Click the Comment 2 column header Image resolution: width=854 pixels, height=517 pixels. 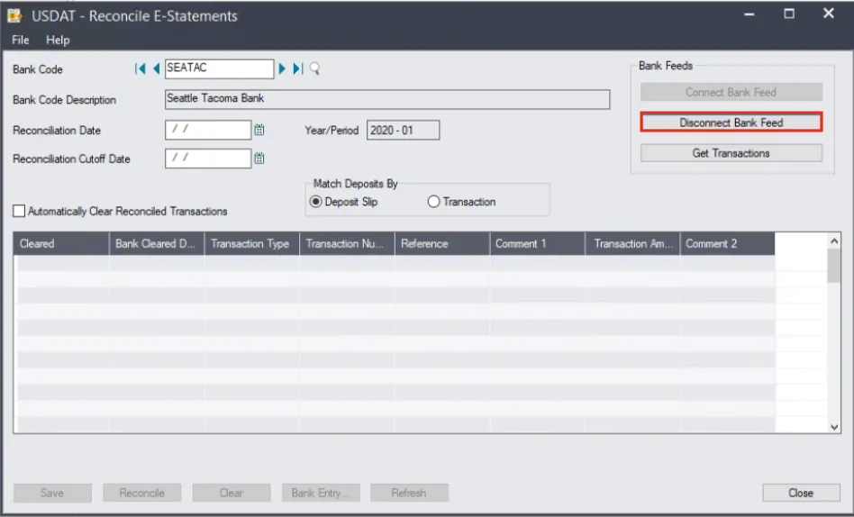click(x=728, y=243)
